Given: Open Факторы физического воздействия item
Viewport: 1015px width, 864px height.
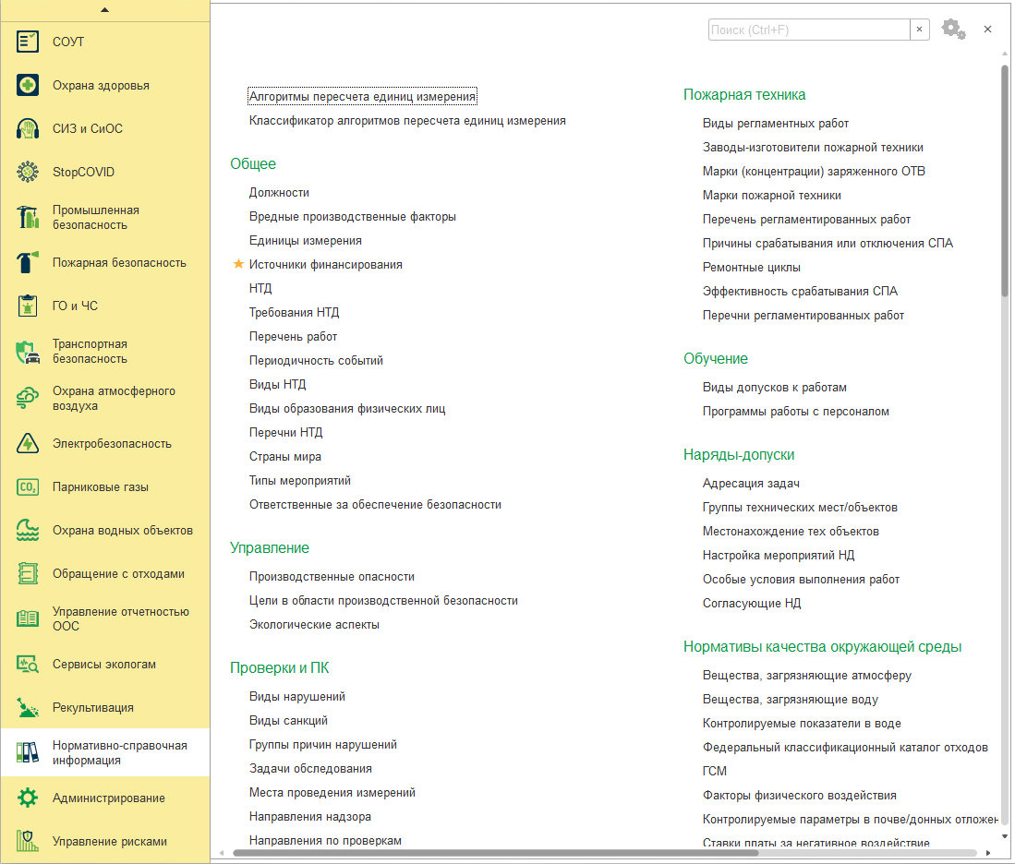Looking at the screenshot, I should pos(800,795).
